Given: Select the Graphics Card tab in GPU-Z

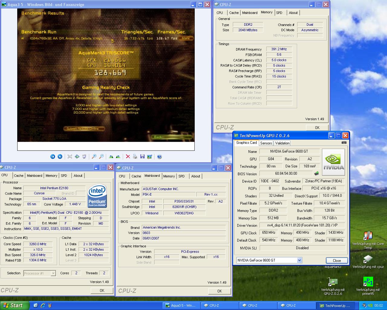Looking at the screenshot, I should [x=246, y=143].
